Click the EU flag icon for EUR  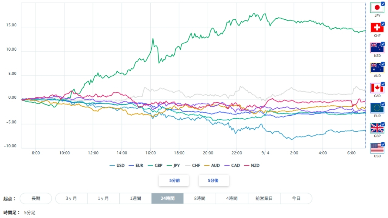[377, 108]
